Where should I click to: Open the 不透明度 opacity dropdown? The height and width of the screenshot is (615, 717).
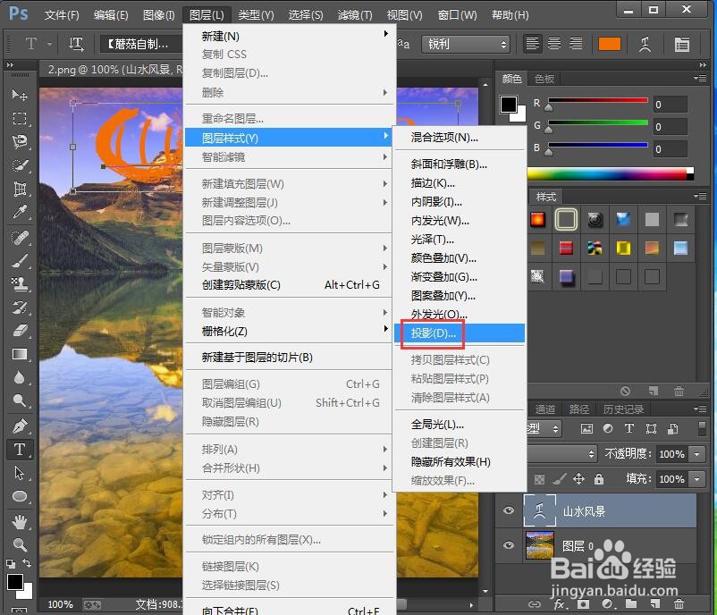(x=695, y=453)
